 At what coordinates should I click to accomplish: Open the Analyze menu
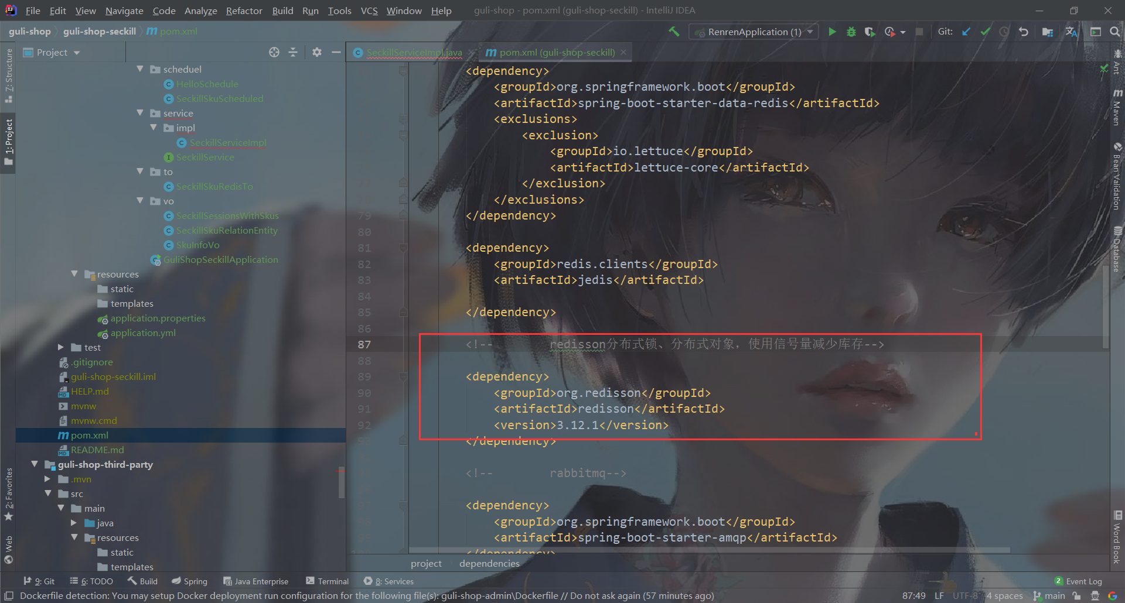click(x=200, y=11)
